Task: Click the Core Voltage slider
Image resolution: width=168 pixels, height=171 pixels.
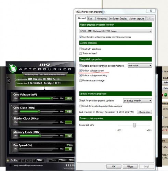Action: (39, 98)
